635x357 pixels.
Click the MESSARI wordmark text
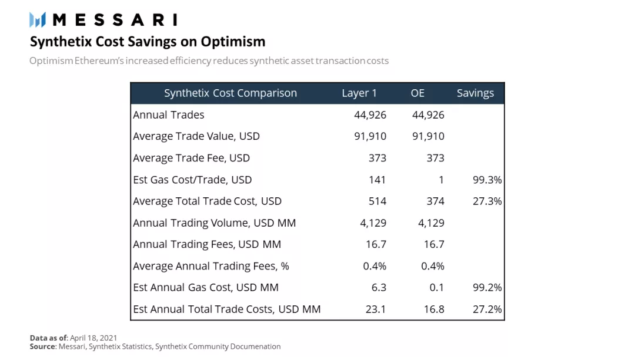click(115, 20)
